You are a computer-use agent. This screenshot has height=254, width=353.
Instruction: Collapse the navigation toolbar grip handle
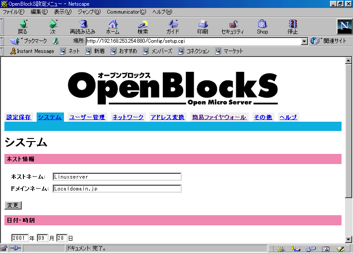[x=2, y=26]
